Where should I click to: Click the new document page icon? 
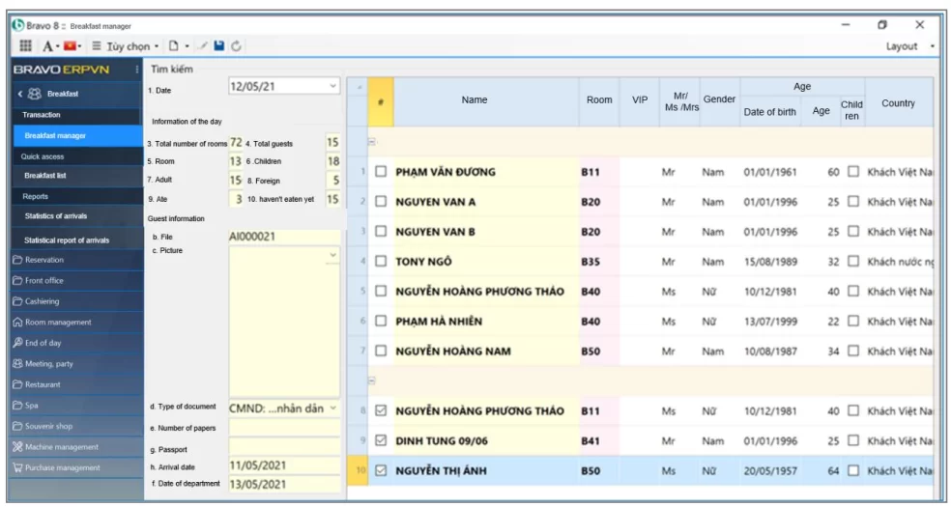pyautogui.click(x=173, y=46)
